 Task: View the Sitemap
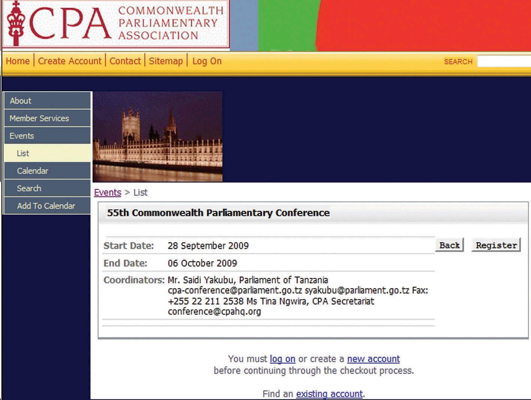tap(166, 61)
